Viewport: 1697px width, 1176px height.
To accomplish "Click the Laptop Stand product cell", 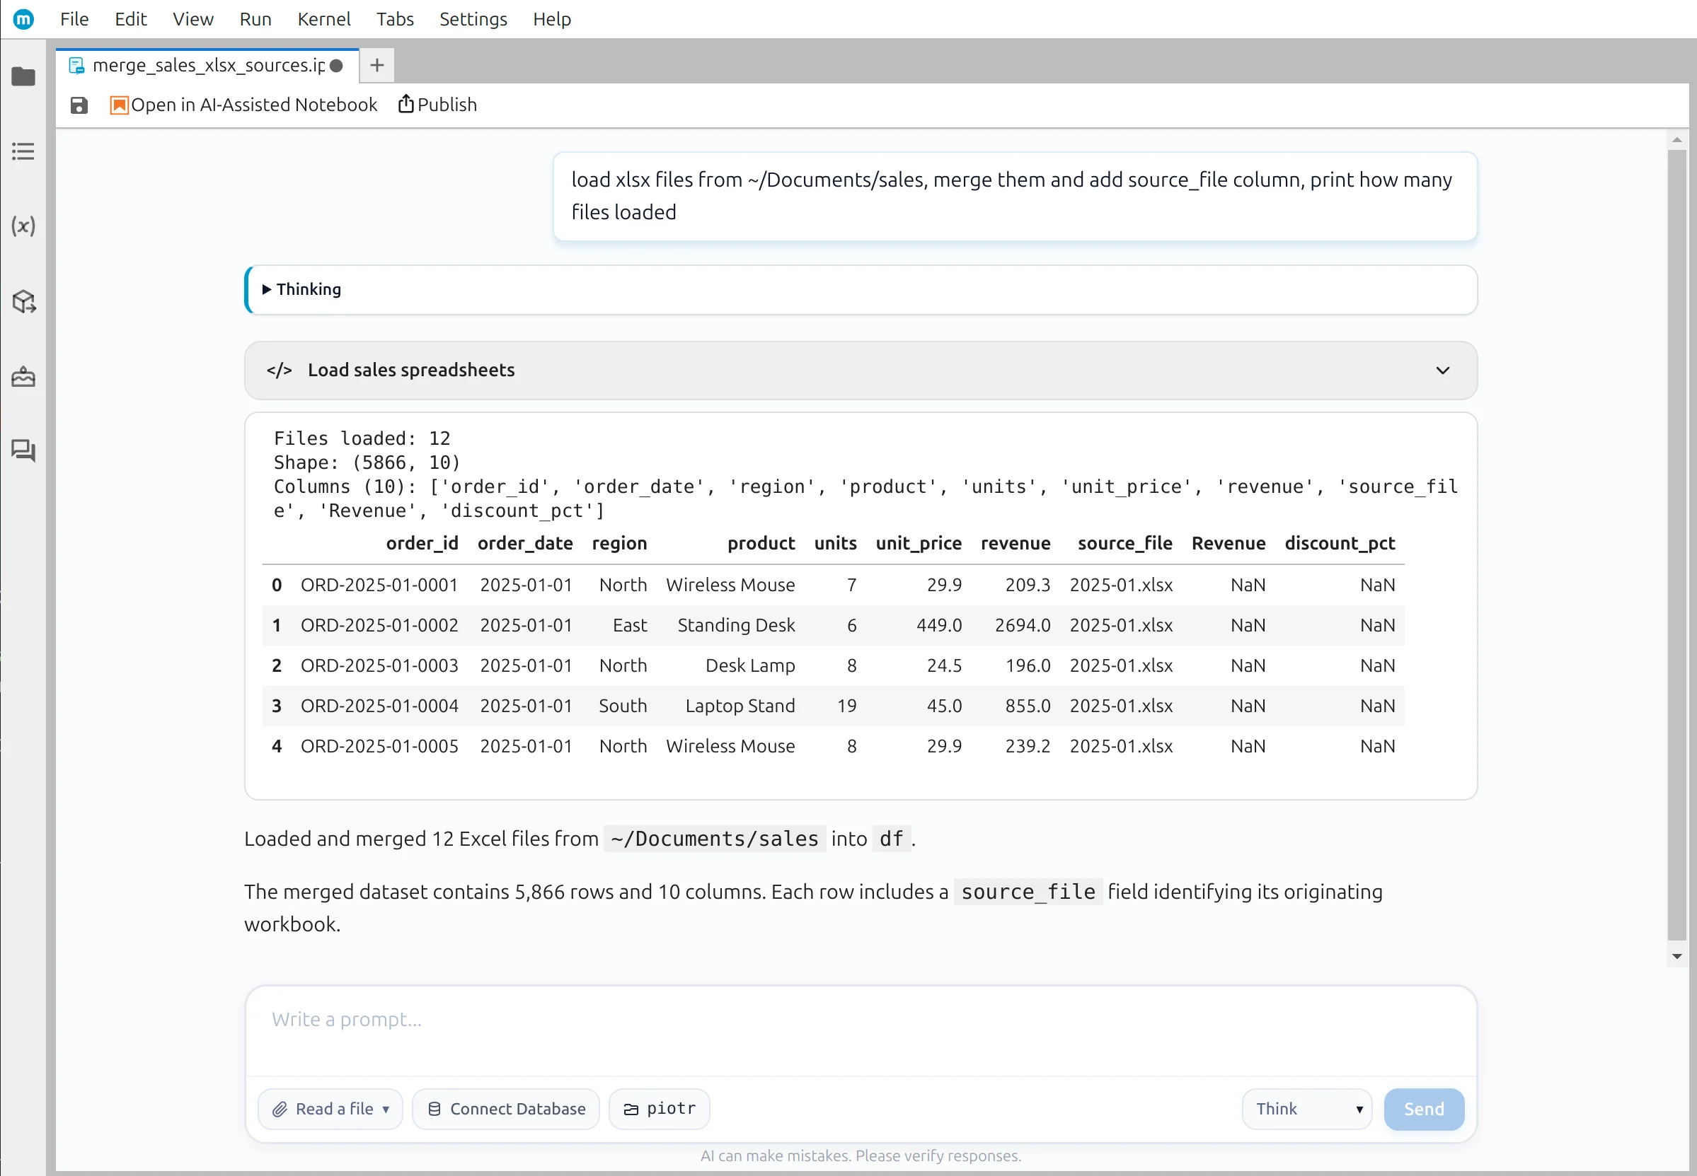I will click(x=740, y=706).
